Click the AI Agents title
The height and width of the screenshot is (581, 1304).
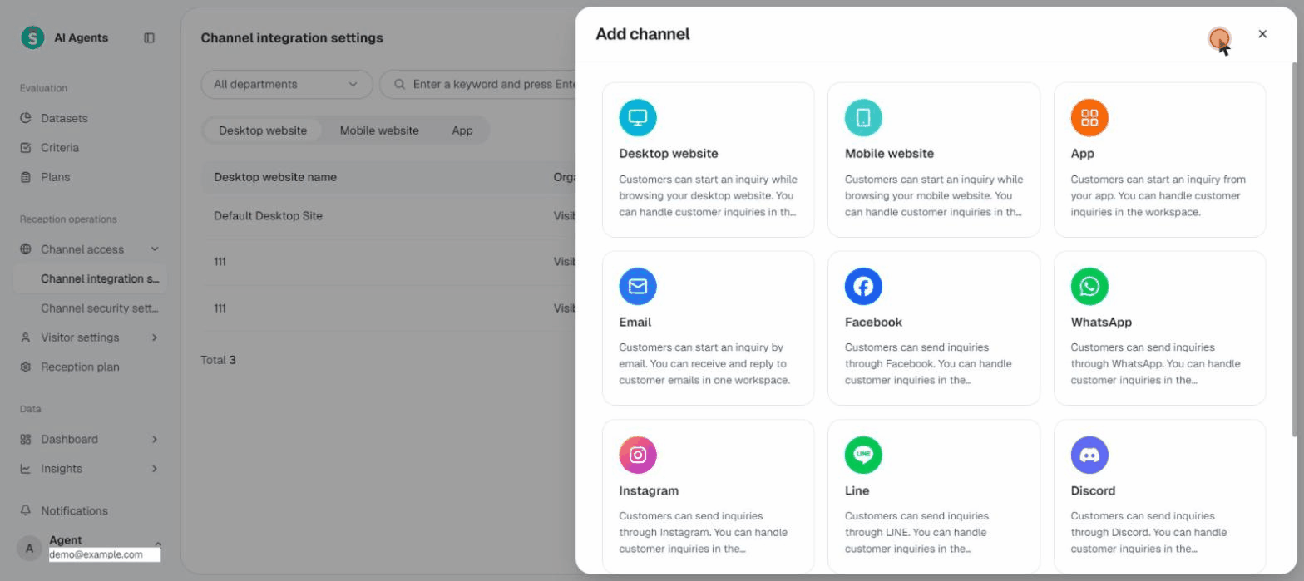click(x=81, y=37)
